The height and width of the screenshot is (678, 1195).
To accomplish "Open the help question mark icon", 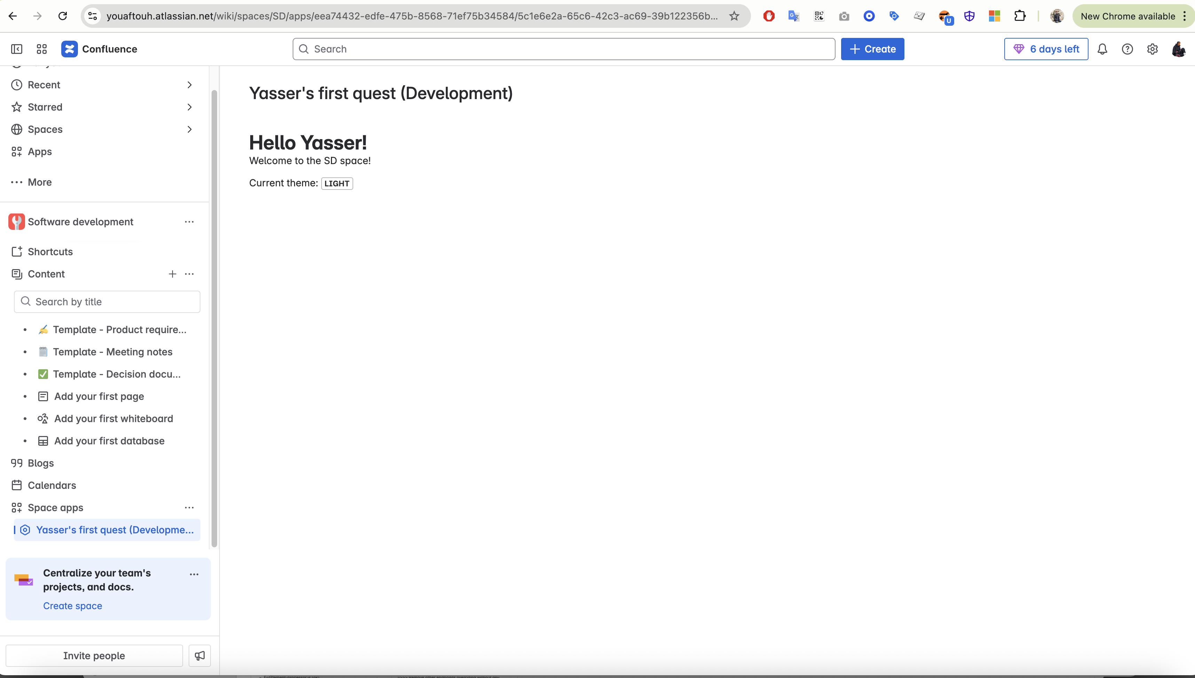I will pos(1127,49).
